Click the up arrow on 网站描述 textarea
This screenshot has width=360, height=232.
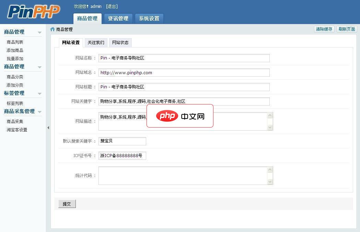pos(270,115)
